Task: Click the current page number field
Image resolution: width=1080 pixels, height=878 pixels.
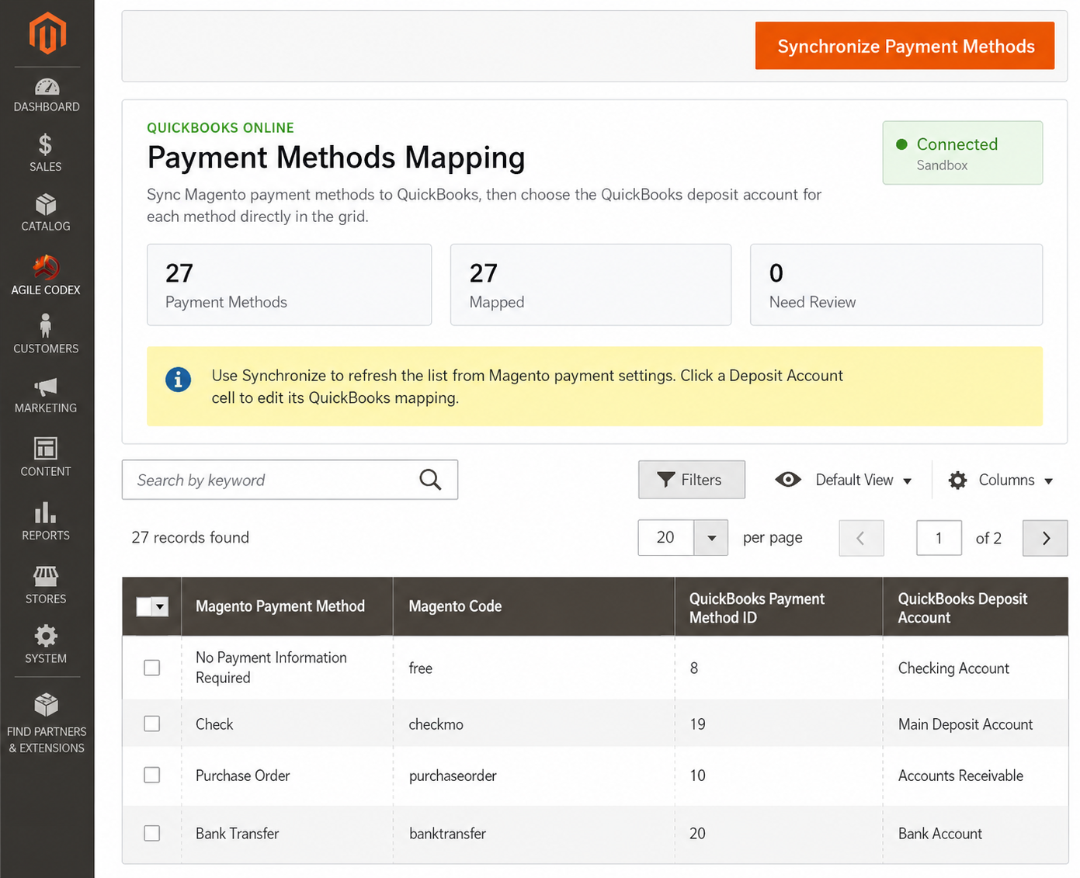Action: point(939,538)
